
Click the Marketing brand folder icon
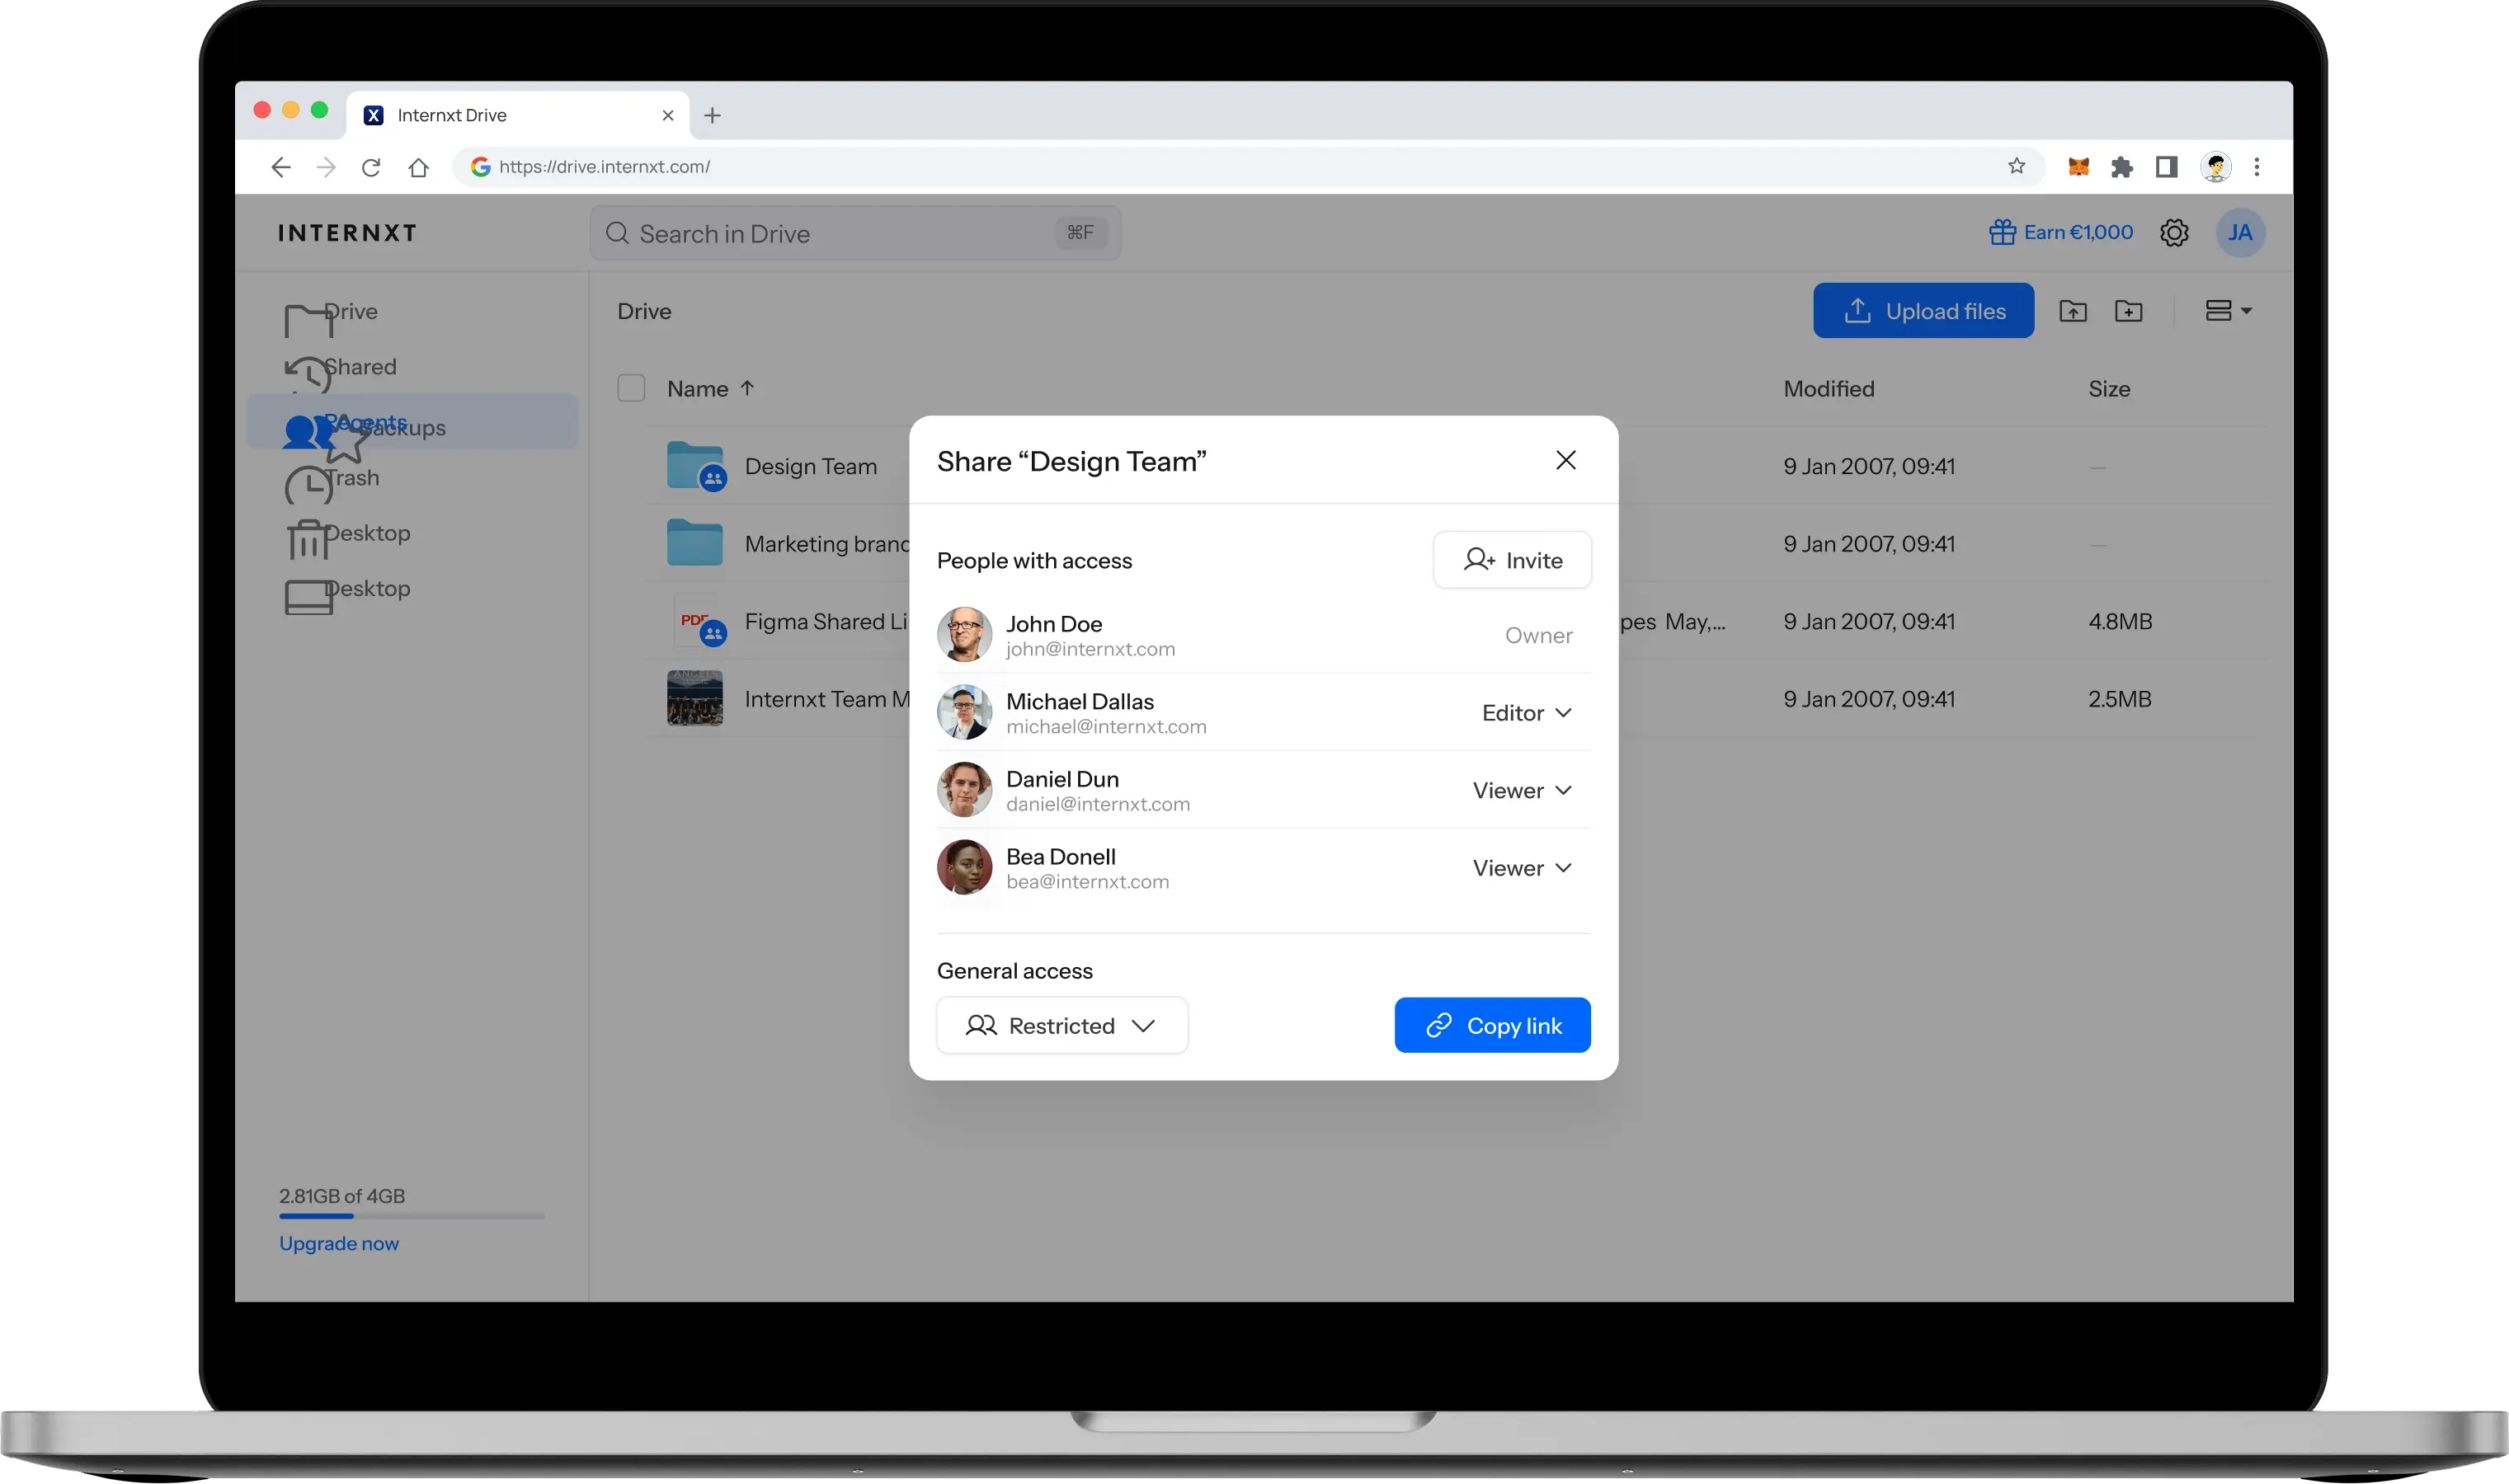pyautogui.click(x=694, y=543)
